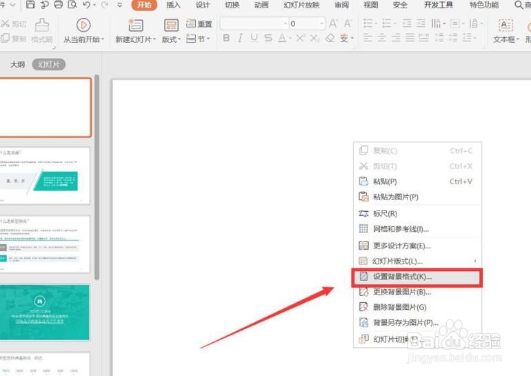
Task: Switch to the 动画 ribbon tab
Action: 261,5
